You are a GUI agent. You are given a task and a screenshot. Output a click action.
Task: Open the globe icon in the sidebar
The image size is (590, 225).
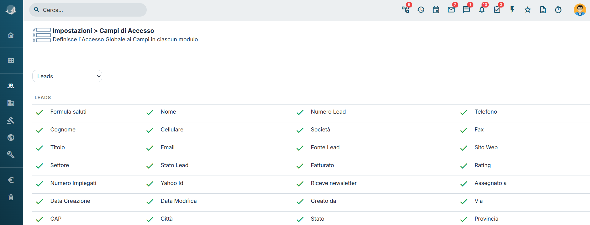click(11, 137)
